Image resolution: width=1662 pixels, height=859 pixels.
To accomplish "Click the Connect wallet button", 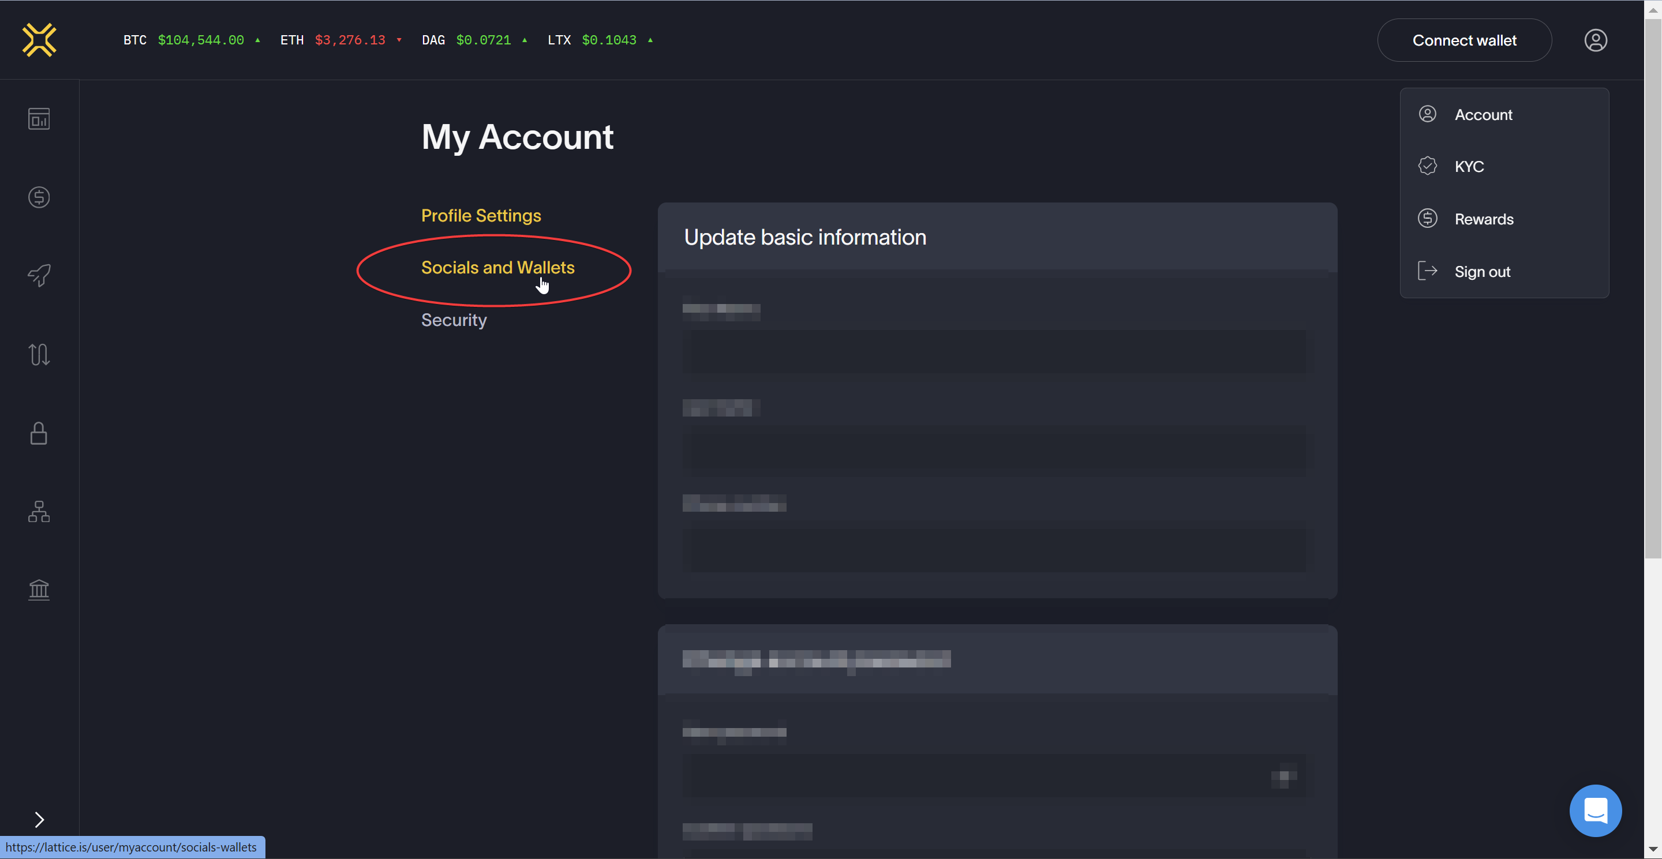I will pyautogui.click(x=1464, y=40).
